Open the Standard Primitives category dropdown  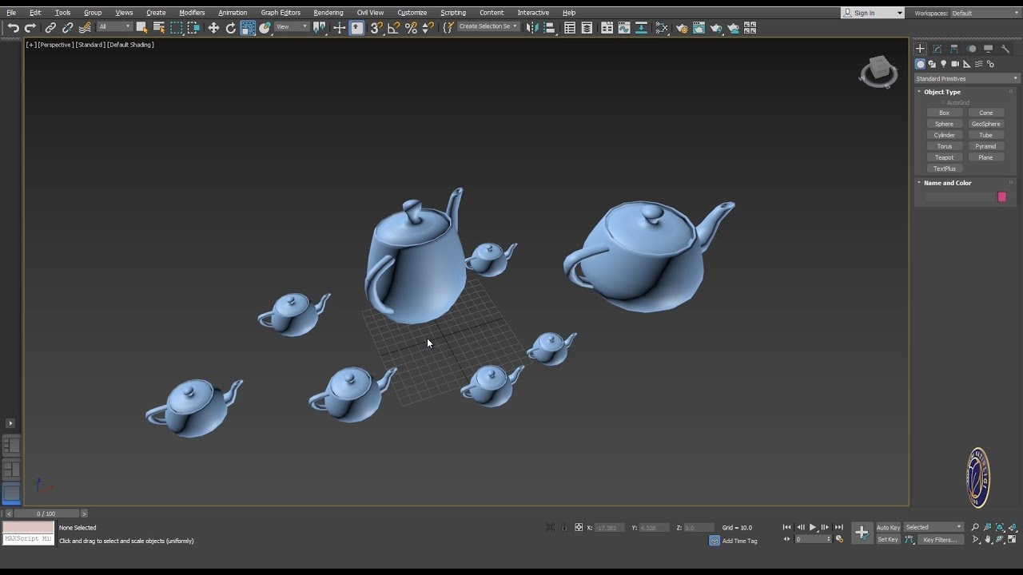967,78
